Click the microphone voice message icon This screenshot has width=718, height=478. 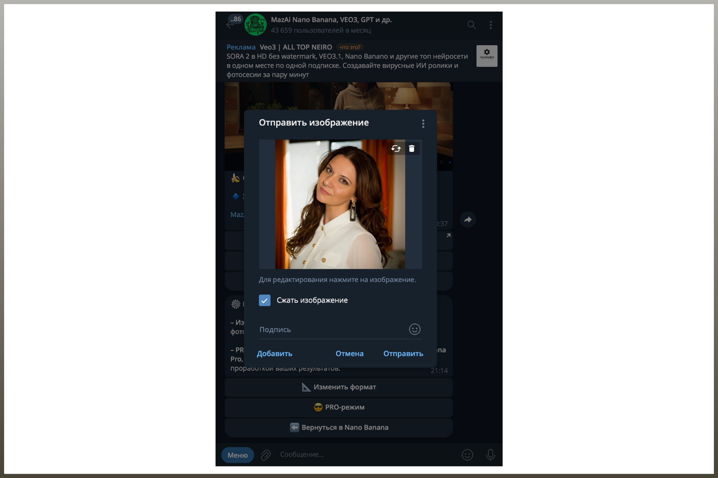(490, 455)
